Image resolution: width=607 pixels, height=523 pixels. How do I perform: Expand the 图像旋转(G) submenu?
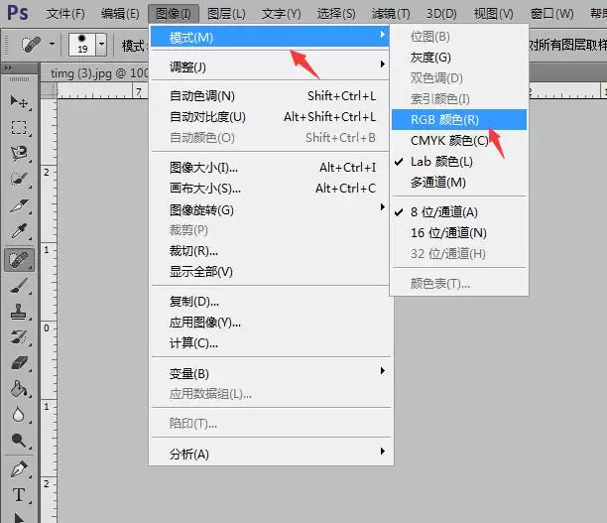(x=270, y=209)
